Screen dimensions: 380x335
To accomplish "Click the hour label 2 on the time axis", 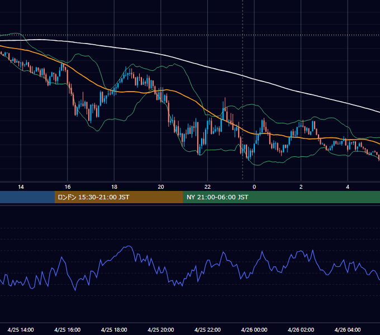I will click(301, 187).
